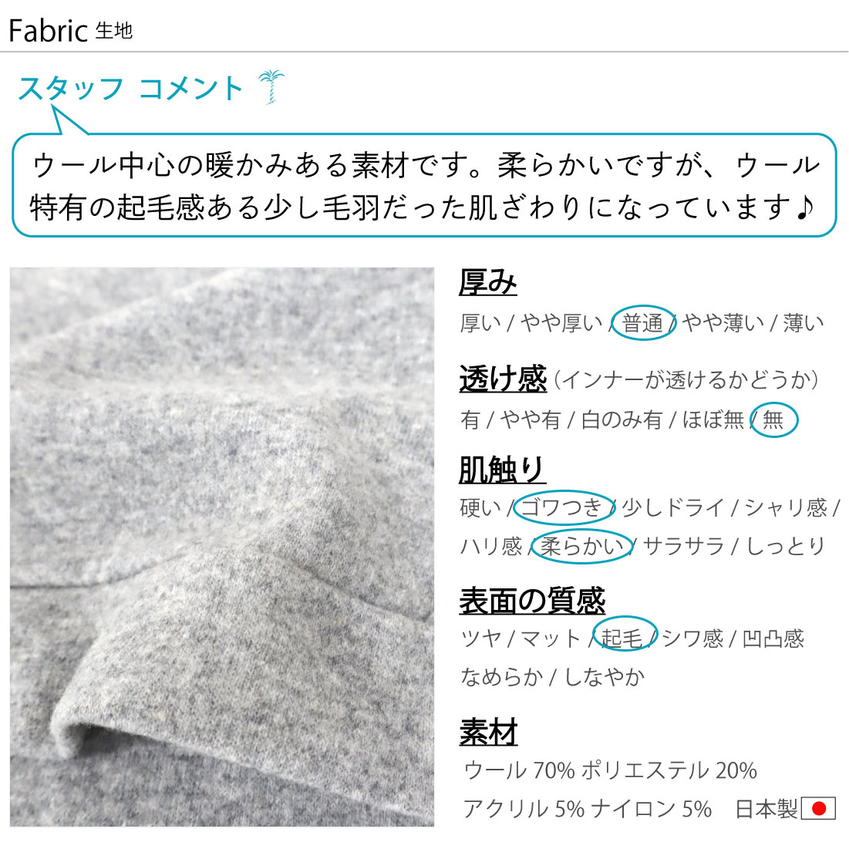
Task: Choose the 白のみ有 transparency option
Action: pos(622,419)
